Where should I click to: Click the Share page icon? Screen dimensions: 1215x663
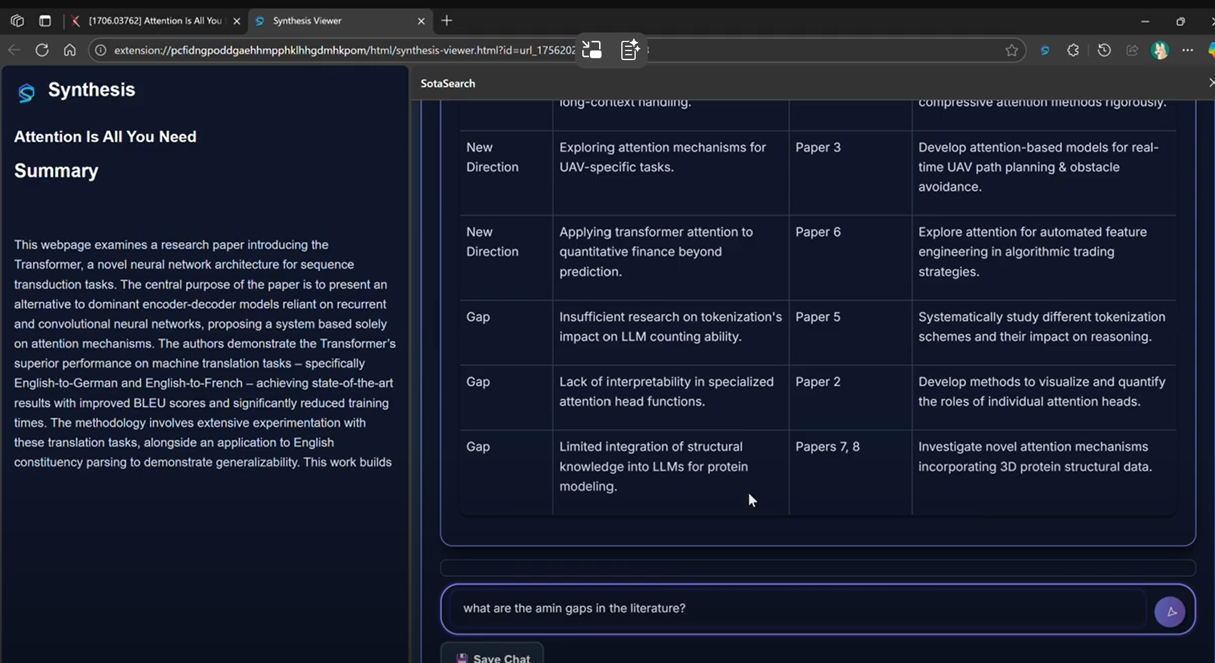coord(1132,50)
